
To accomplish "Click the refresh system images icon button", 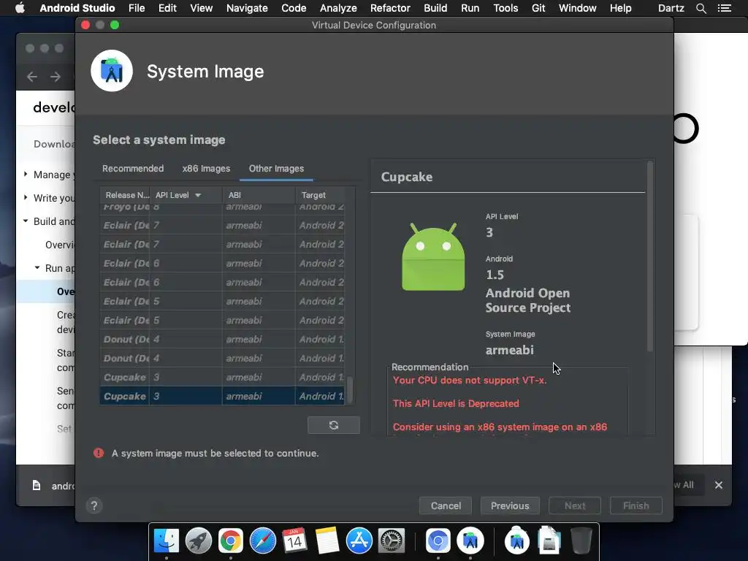I will [x=333, y=425].
